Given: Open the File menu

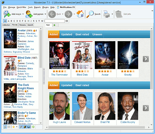Looking at the screenshot, I should pyautogui.click(x=5, y=7).
